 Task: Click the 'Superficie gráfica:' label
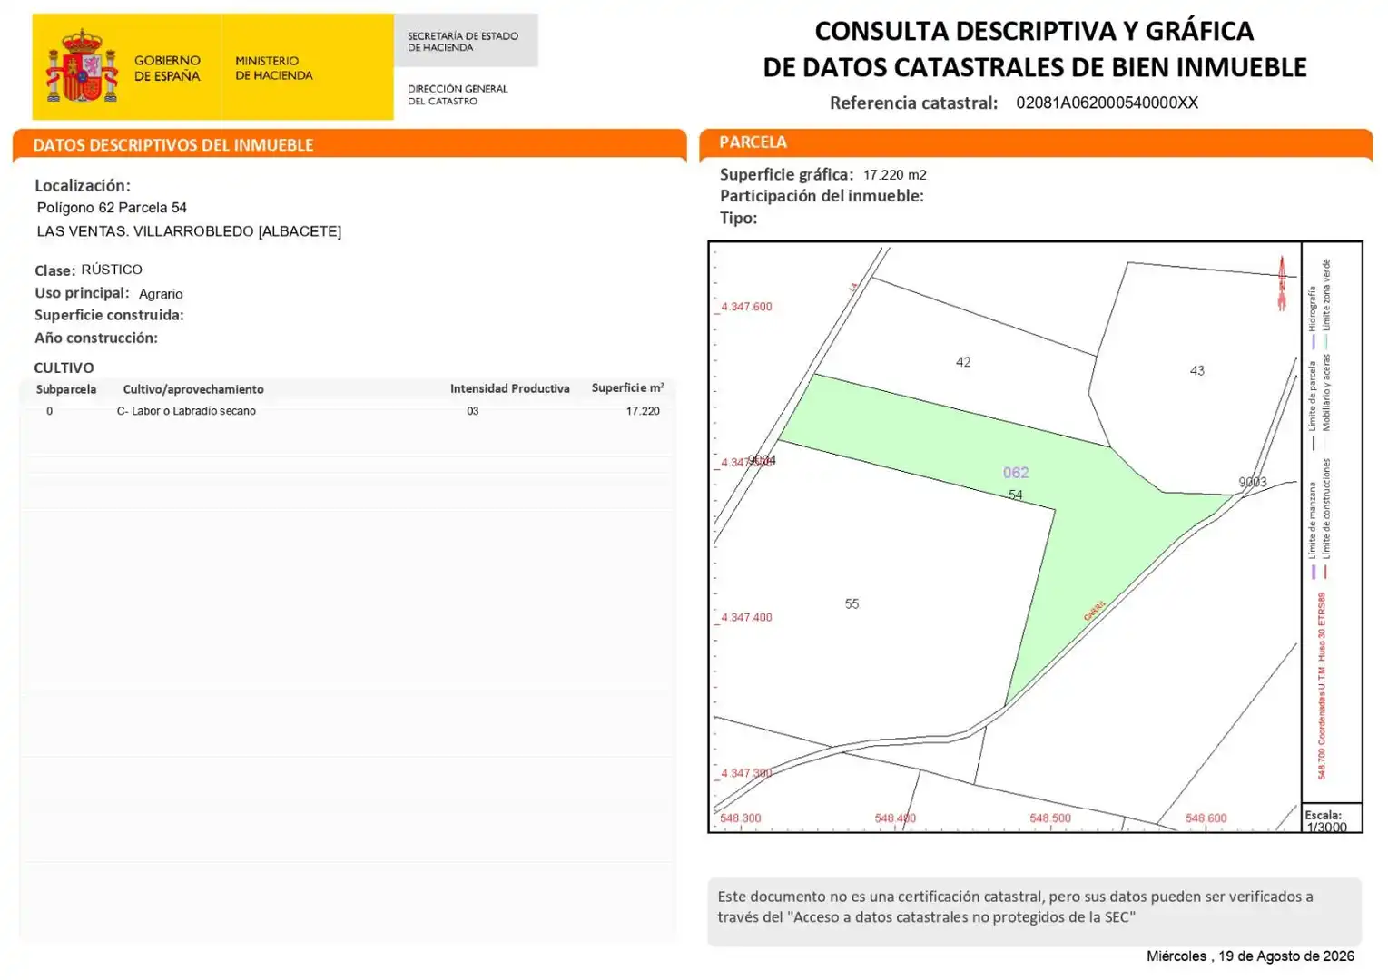pos(787,174)
